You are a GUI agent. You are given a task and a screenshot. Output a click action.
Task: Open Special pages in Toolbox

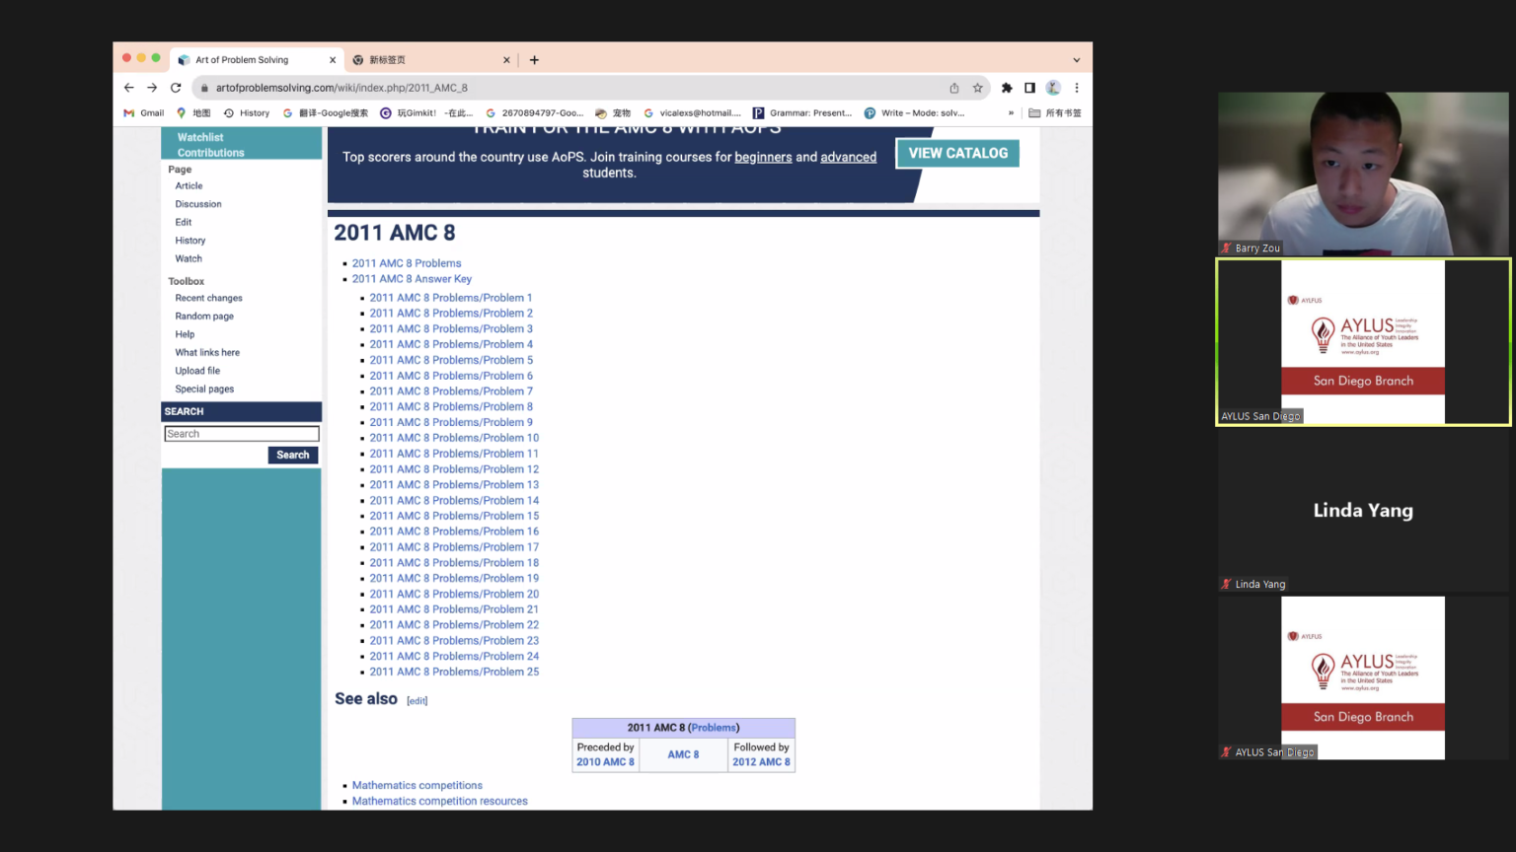tap(204, 389)
